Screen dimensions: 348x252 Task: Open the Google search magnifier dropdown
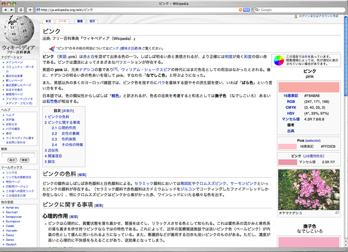257,10
